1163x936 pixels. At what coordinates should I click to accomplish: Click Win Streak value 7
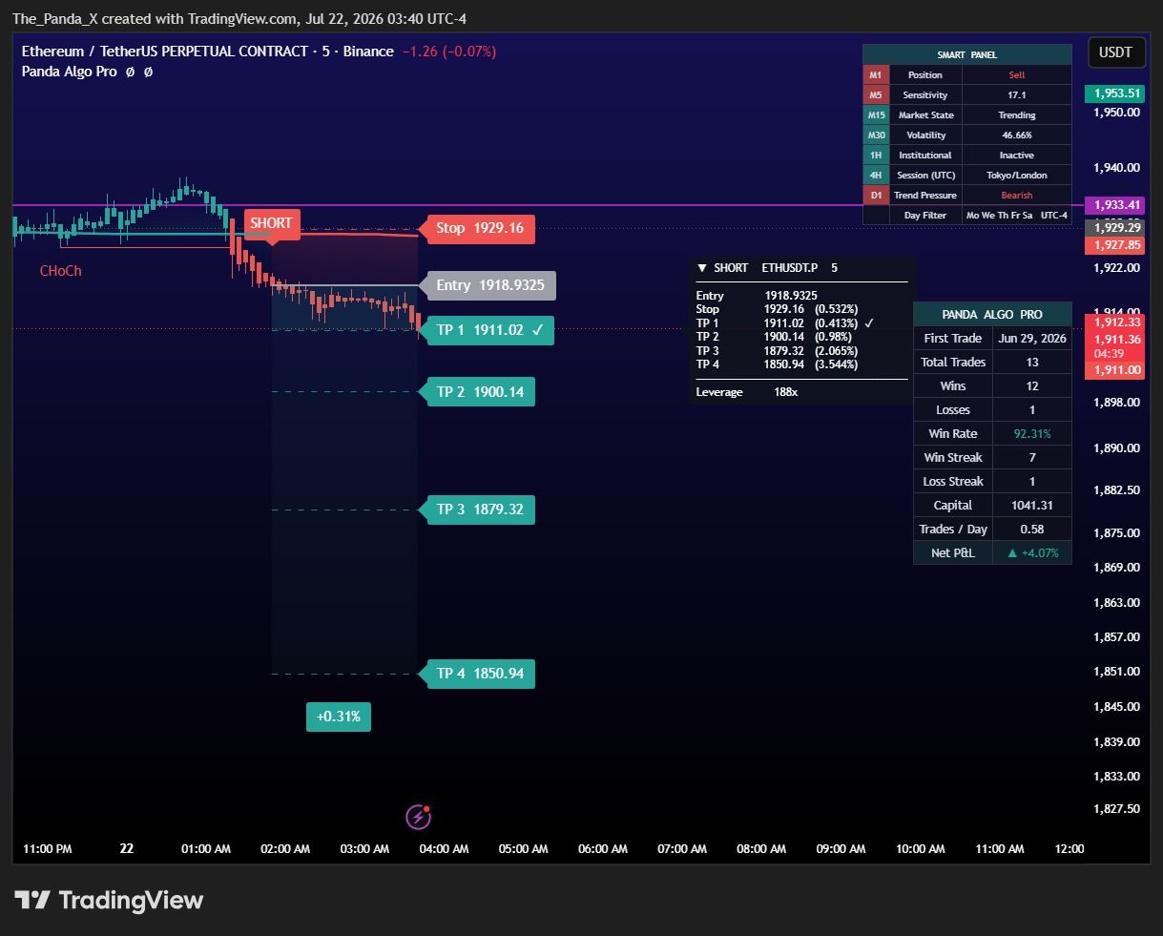pos(1032,457)
